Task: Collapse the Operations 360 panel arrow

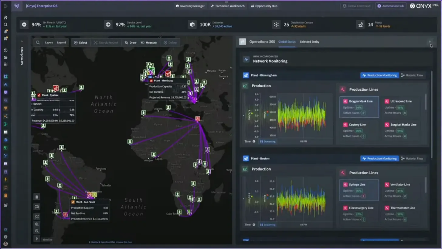Action: click(x=430, y=42)
